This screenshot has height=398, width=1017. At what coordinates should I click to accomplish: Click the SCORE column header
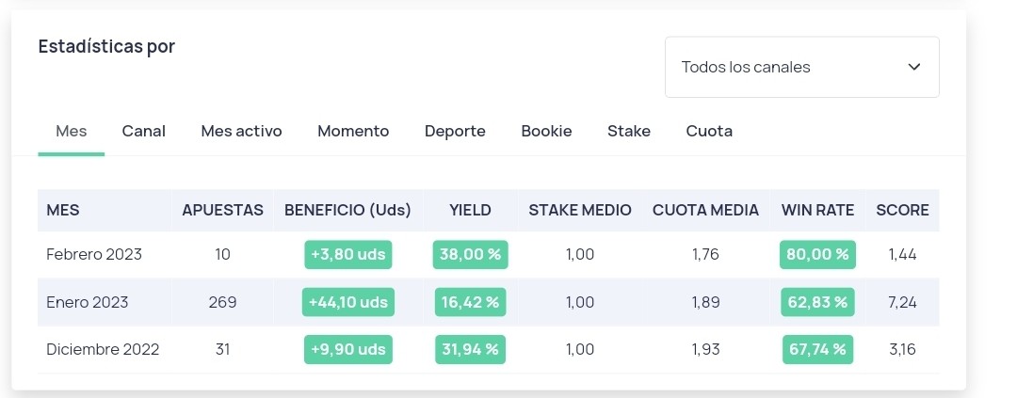pos(902,210)
